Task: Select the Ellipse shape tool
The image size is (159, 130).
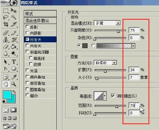Action: pos(13,69)
